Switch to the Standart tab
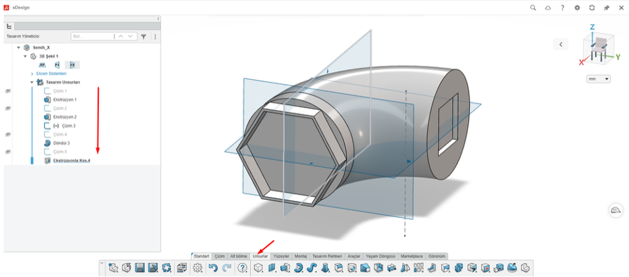The image size is (629, 277). click(x=202, y=256)
